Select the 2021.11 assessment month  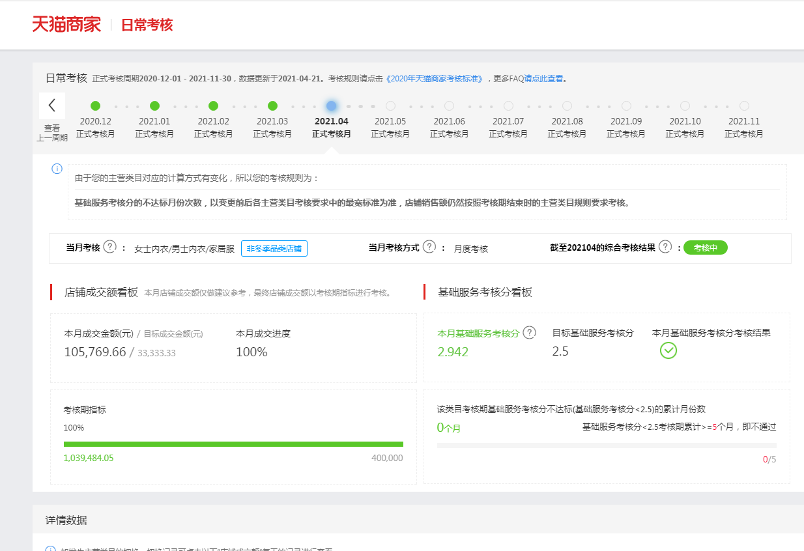(x=744, y=127)
